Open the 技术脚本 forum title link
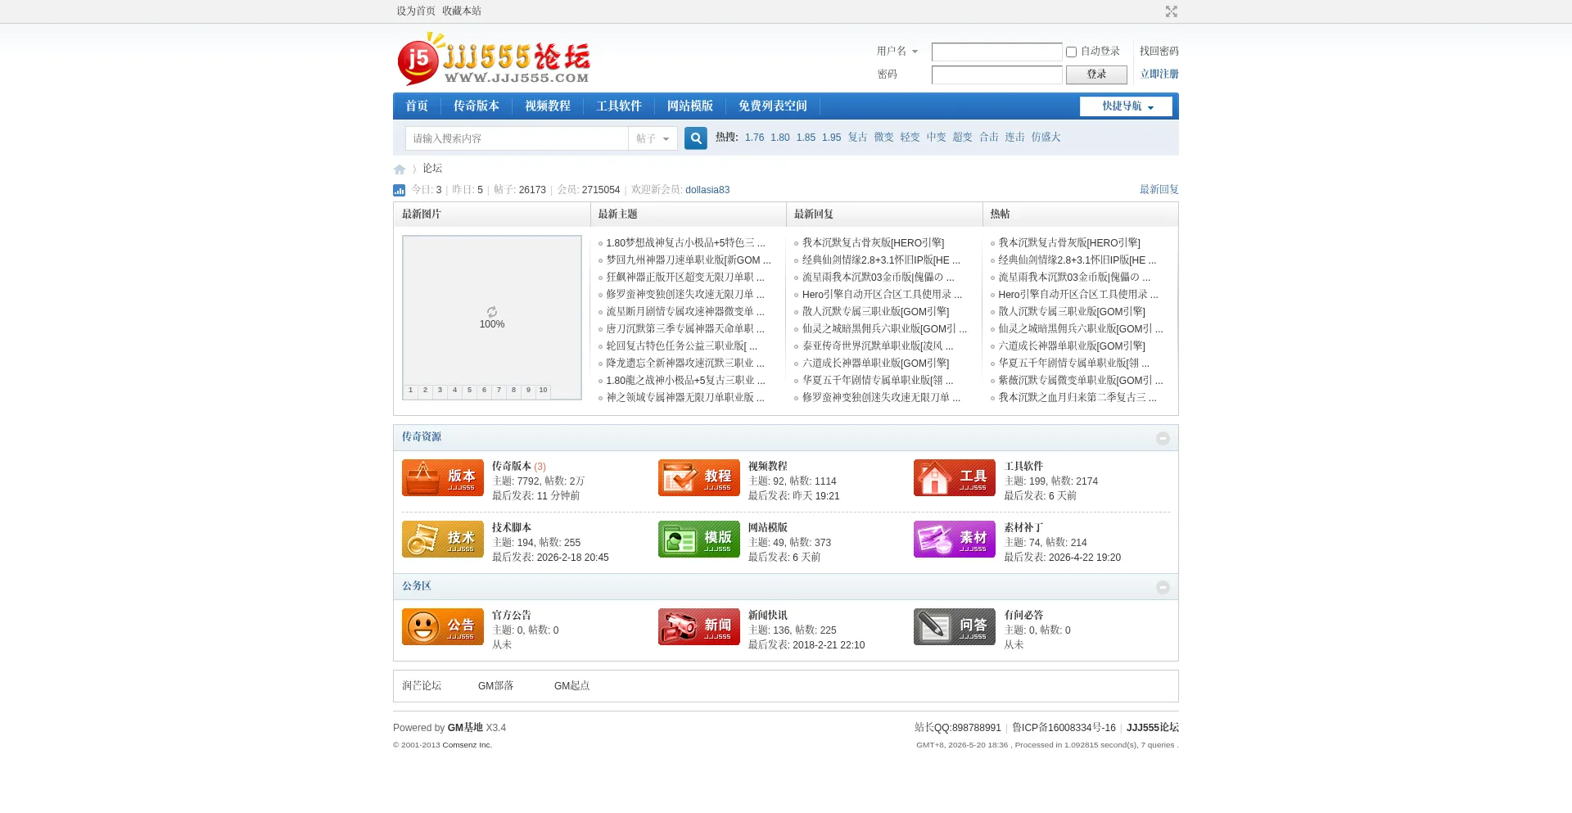 [x=512, y=528]
